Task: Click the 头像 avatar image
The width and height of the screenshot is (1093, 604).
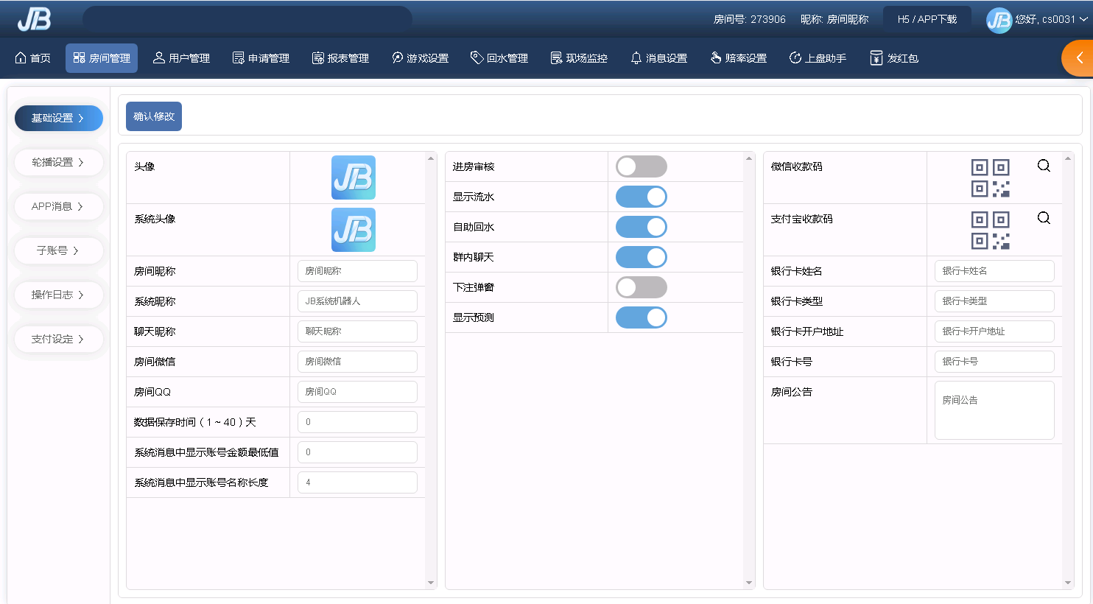Action: (x=354, y=178)
